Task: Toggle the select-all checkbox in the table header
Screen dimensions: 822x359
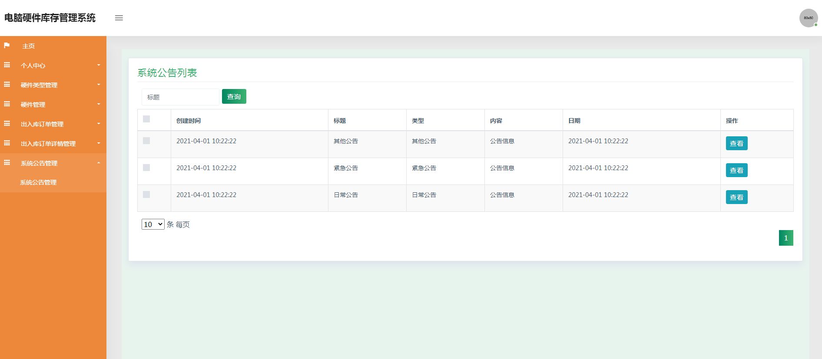Action: click(146, 119)
